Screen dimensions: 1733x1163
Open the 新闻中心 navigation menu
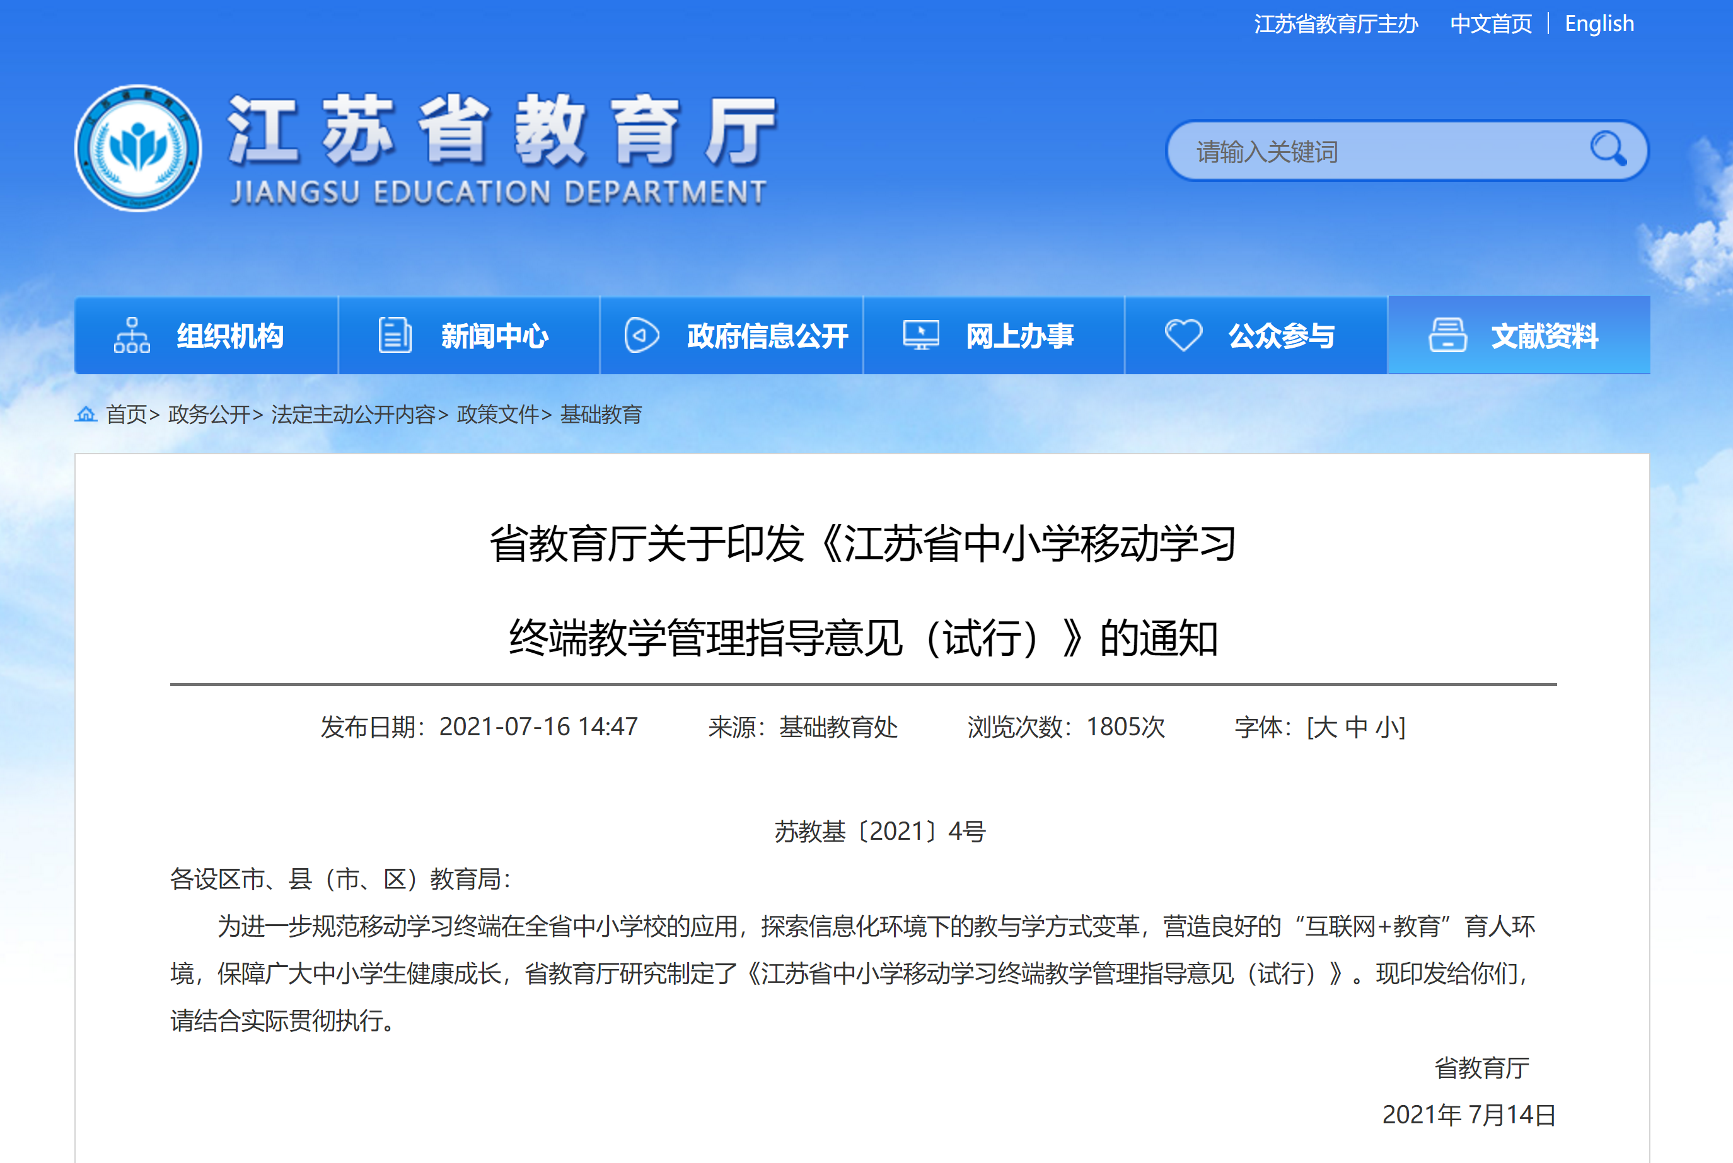click(x=495, y=335)
